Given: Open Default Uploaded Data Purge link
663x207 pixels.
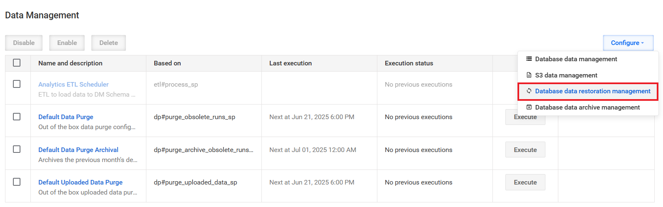Looking at the screenshot, I should pyautogui.click(x=80, y=182).
